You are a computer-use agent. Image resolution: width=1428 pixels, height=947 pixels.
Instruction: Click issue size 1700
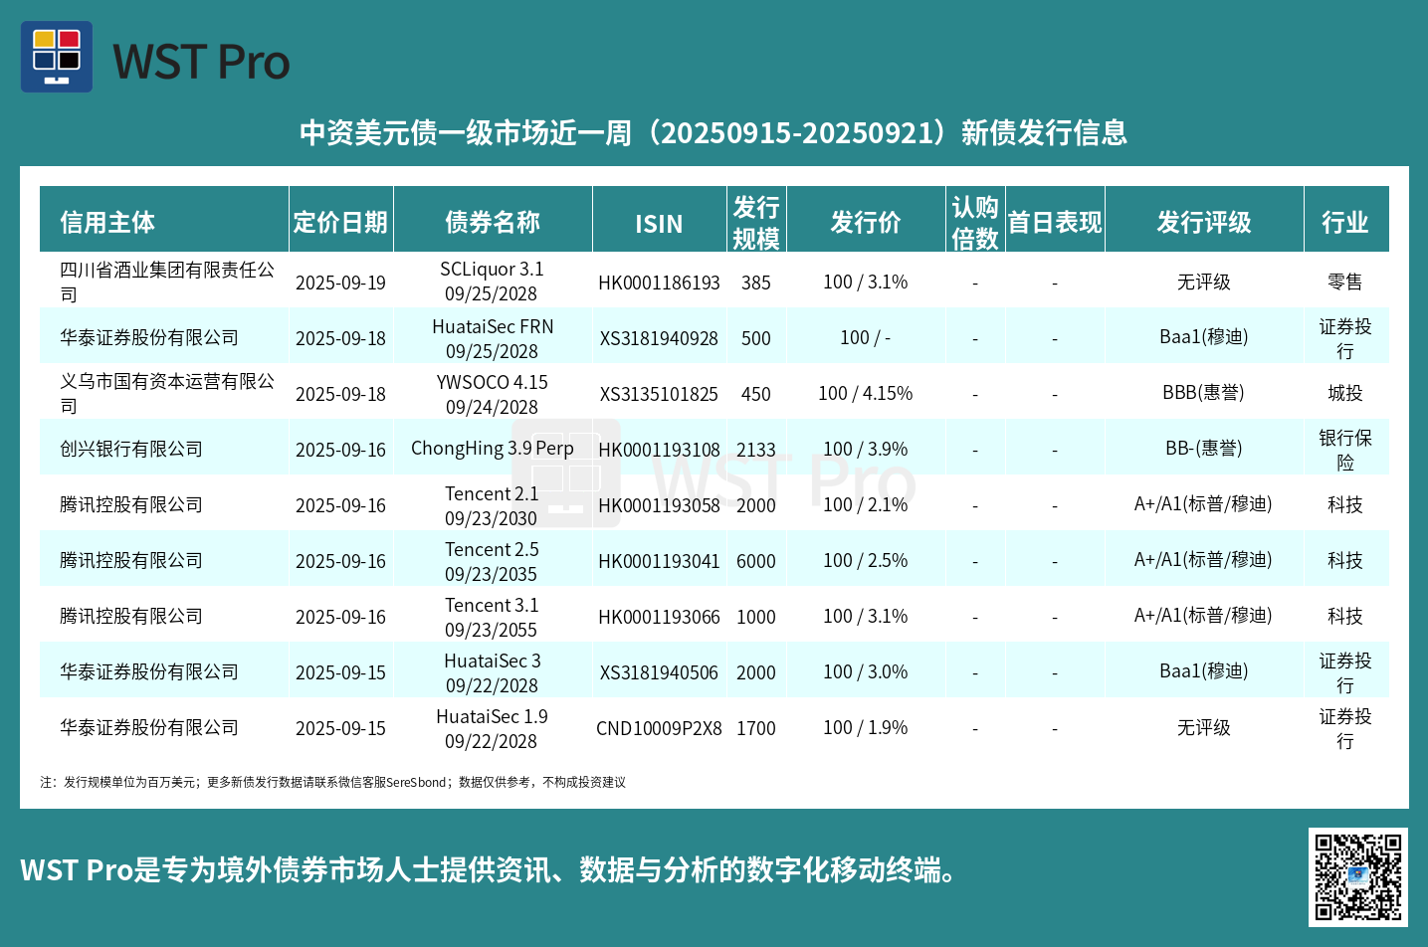(756, 728)
